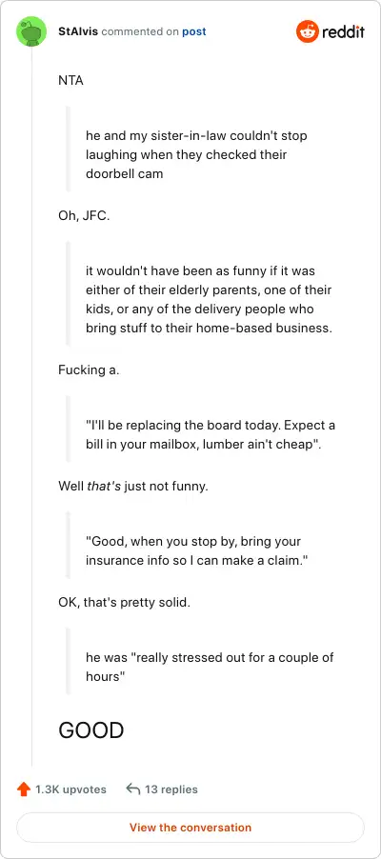381x859 pixels.
Task: Click the View the conversation button
Action: point(190,828)
